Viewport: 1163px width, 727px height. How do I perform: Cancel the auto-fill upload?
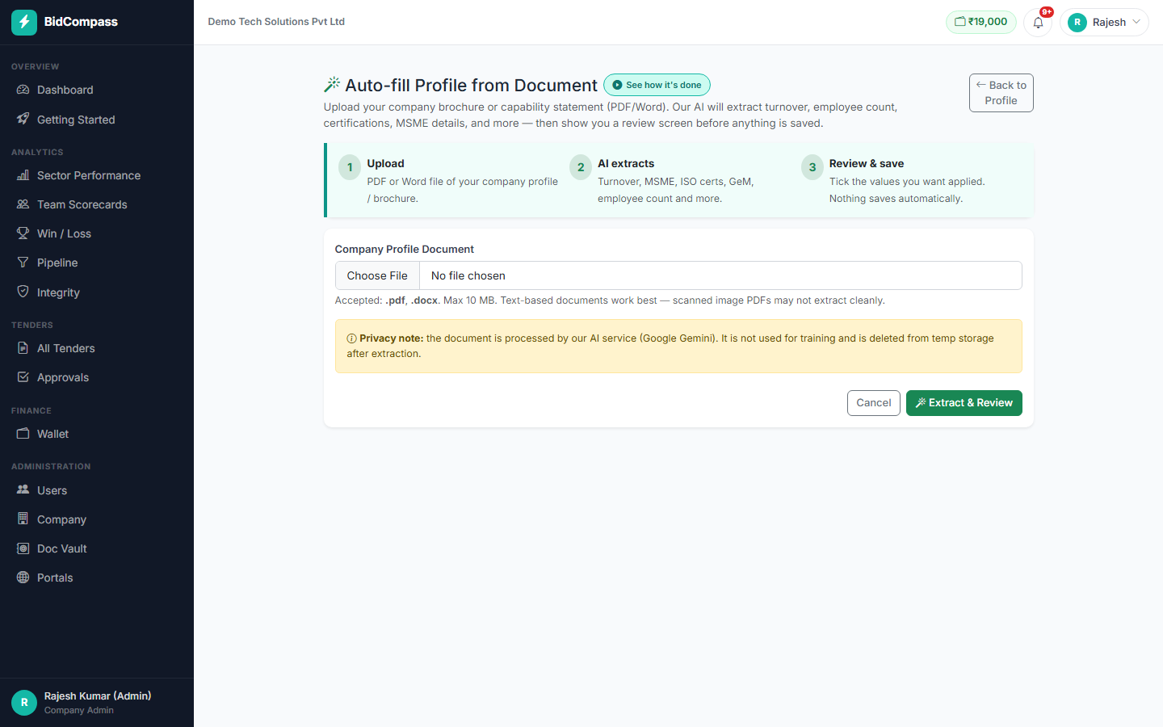pos(873,403)
